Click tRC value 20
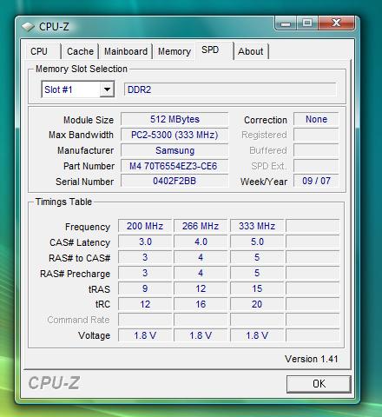Screen dimensions: 382x417 [257, 304]
